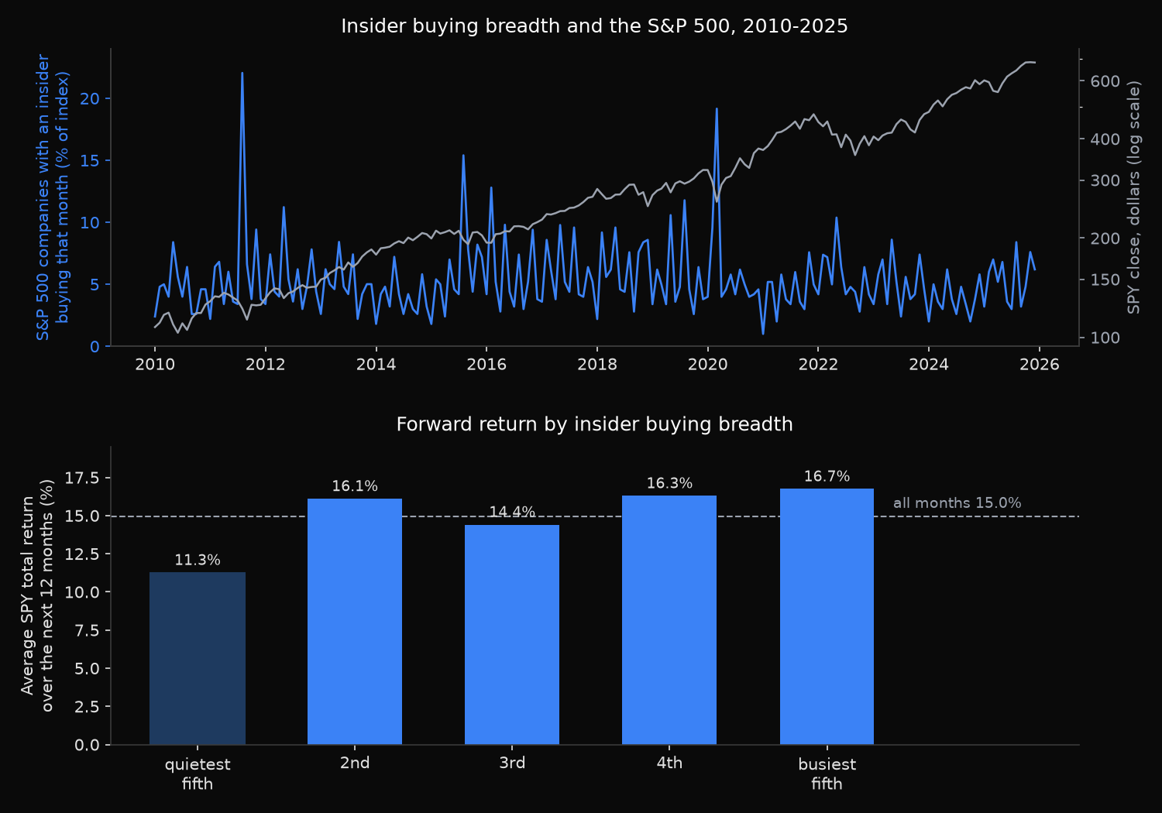Click the chart title 'Insider buying breadth and the S&P 500, 2010-2025'
The height and width of the screenshot is (813, 1162).
(594, 26)
